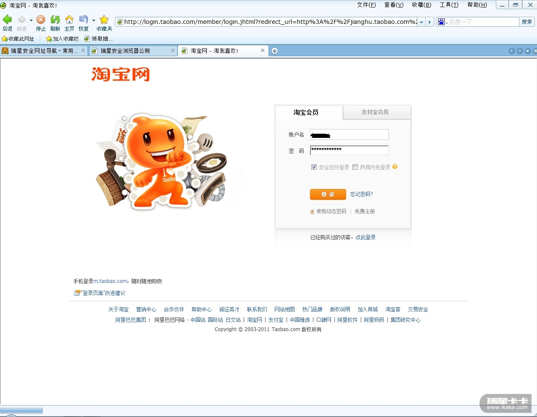Click the 前进 forward arrow
Screen dimensions: 537x417
21,20
